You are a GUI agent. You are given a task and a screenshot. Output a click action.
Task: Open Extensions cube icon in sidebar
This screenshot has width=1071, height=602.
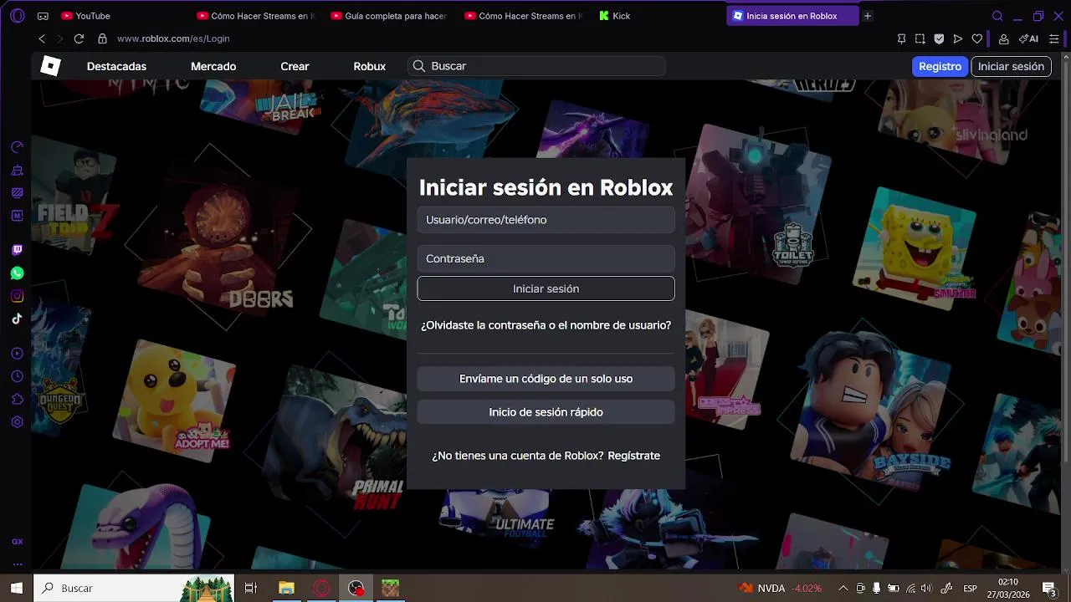point(17,400)
